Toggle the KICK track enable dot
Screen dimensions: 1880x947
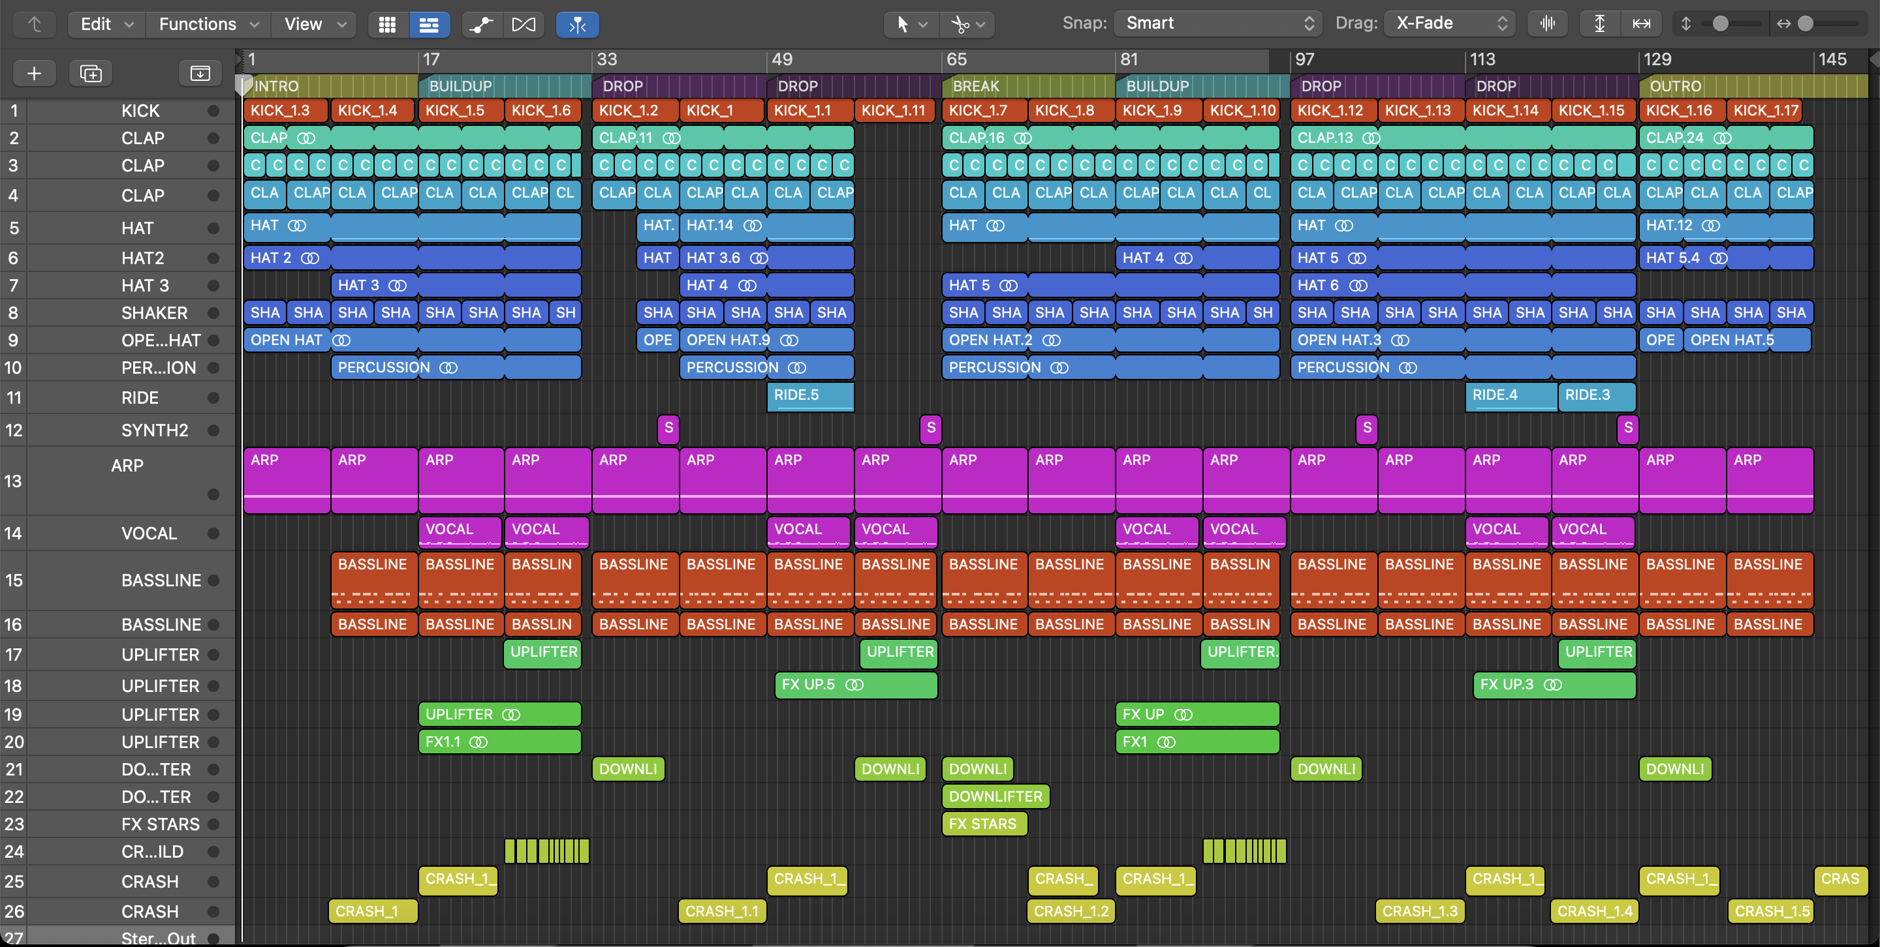pyautogui.click(x=213, y=111)
